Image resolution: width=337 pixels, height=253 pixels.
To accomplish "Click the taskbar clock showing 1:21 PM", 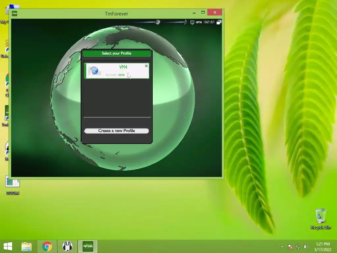I will point(323,247).
